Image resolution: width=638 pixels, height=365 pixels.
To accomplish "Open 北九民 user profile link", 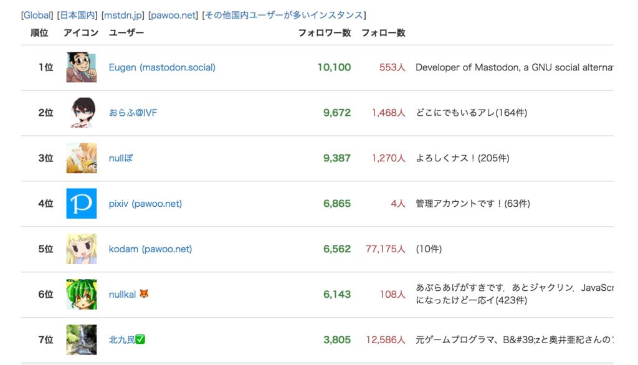I will pos(121,339).
